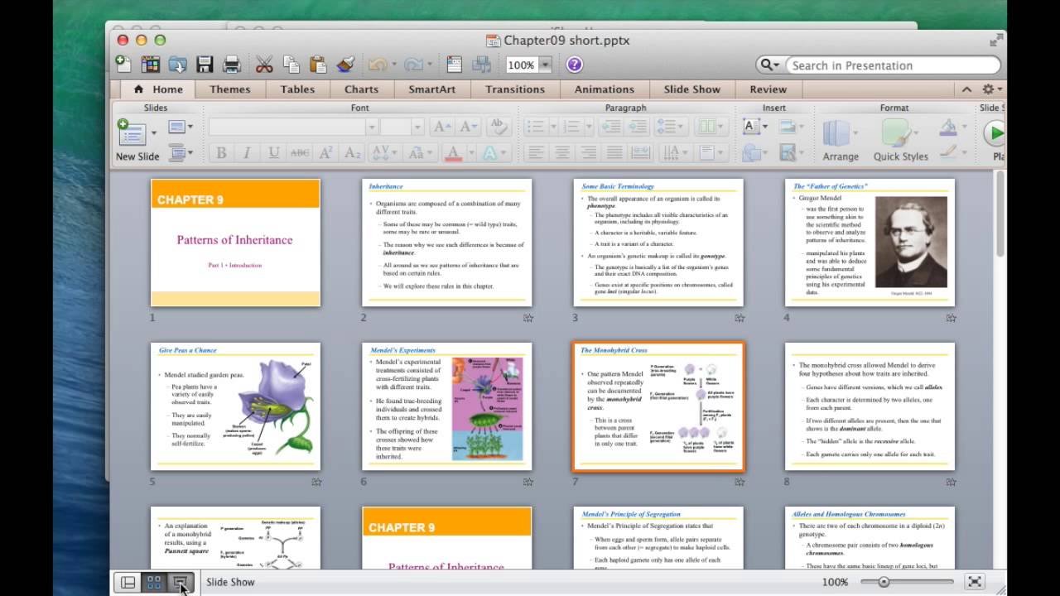Click the Cut scissors icon
Screen dimensions: 1060x596
[x=264, y=65]
